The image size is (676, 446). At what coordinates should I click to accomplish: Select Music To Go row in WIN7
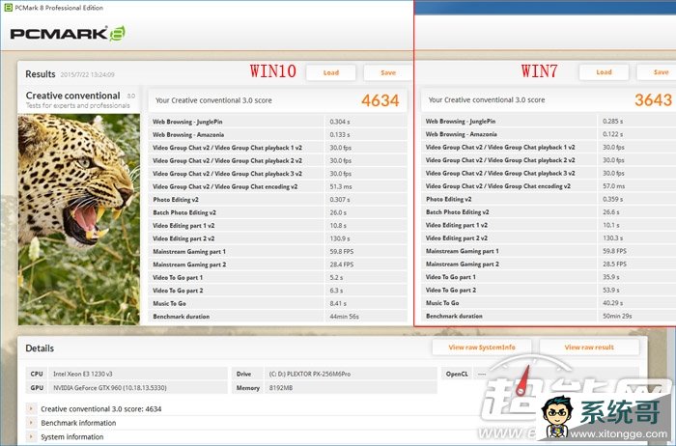pos(549,303)
